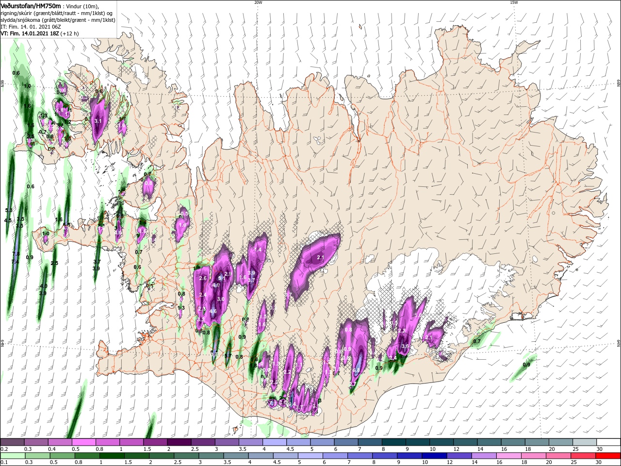Pick the lavender 3.5 swatch in purple snow scale
The image size is (621, 466).
251,442
